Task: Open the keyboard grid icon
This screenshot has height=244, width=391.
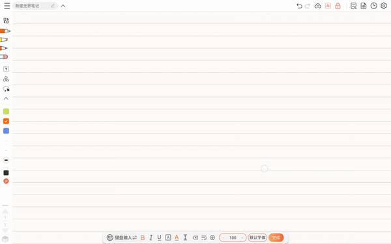Action: coord(109,237)
